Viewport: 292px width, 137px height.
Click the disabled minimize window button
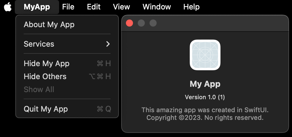pos(141,23)
